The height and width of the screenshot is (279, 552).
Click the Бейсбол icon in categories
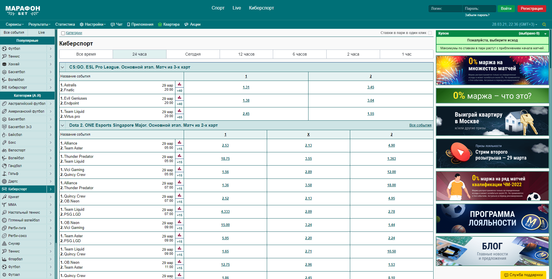[4, 135]
